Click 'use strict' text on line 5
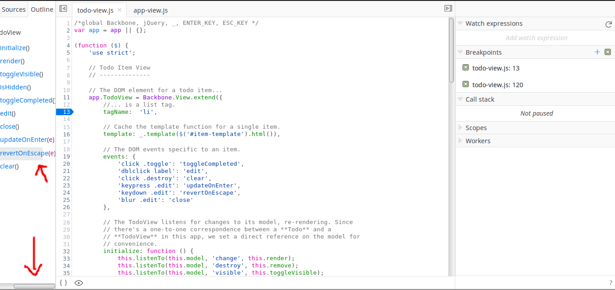 coord(110,52)
